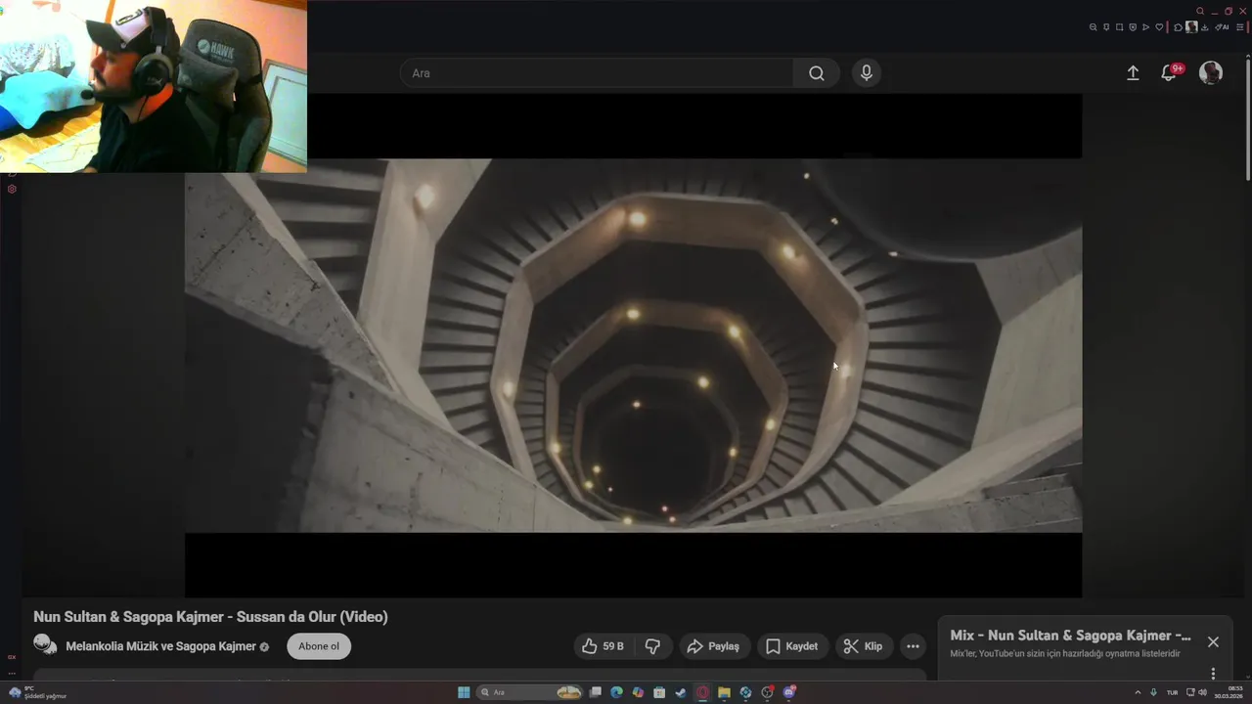Open the more actions three-dot menu
1252x704 pixels.
[913, 646]
